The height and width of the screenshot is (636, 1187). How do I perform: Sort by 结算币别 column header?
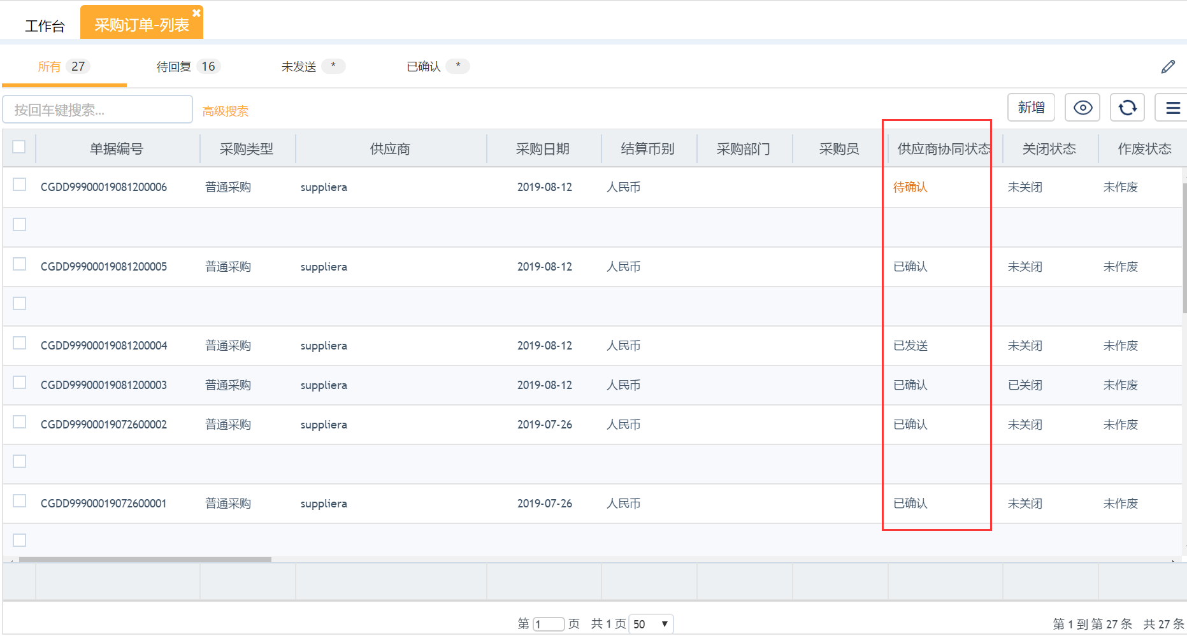point(648,149)
